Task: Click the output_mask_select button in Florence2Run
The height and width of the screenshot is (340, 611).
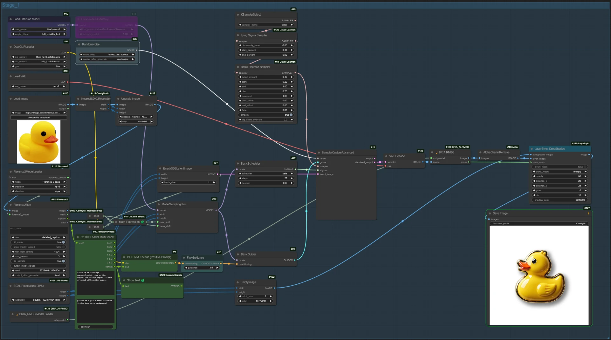Action: point(38,266)
